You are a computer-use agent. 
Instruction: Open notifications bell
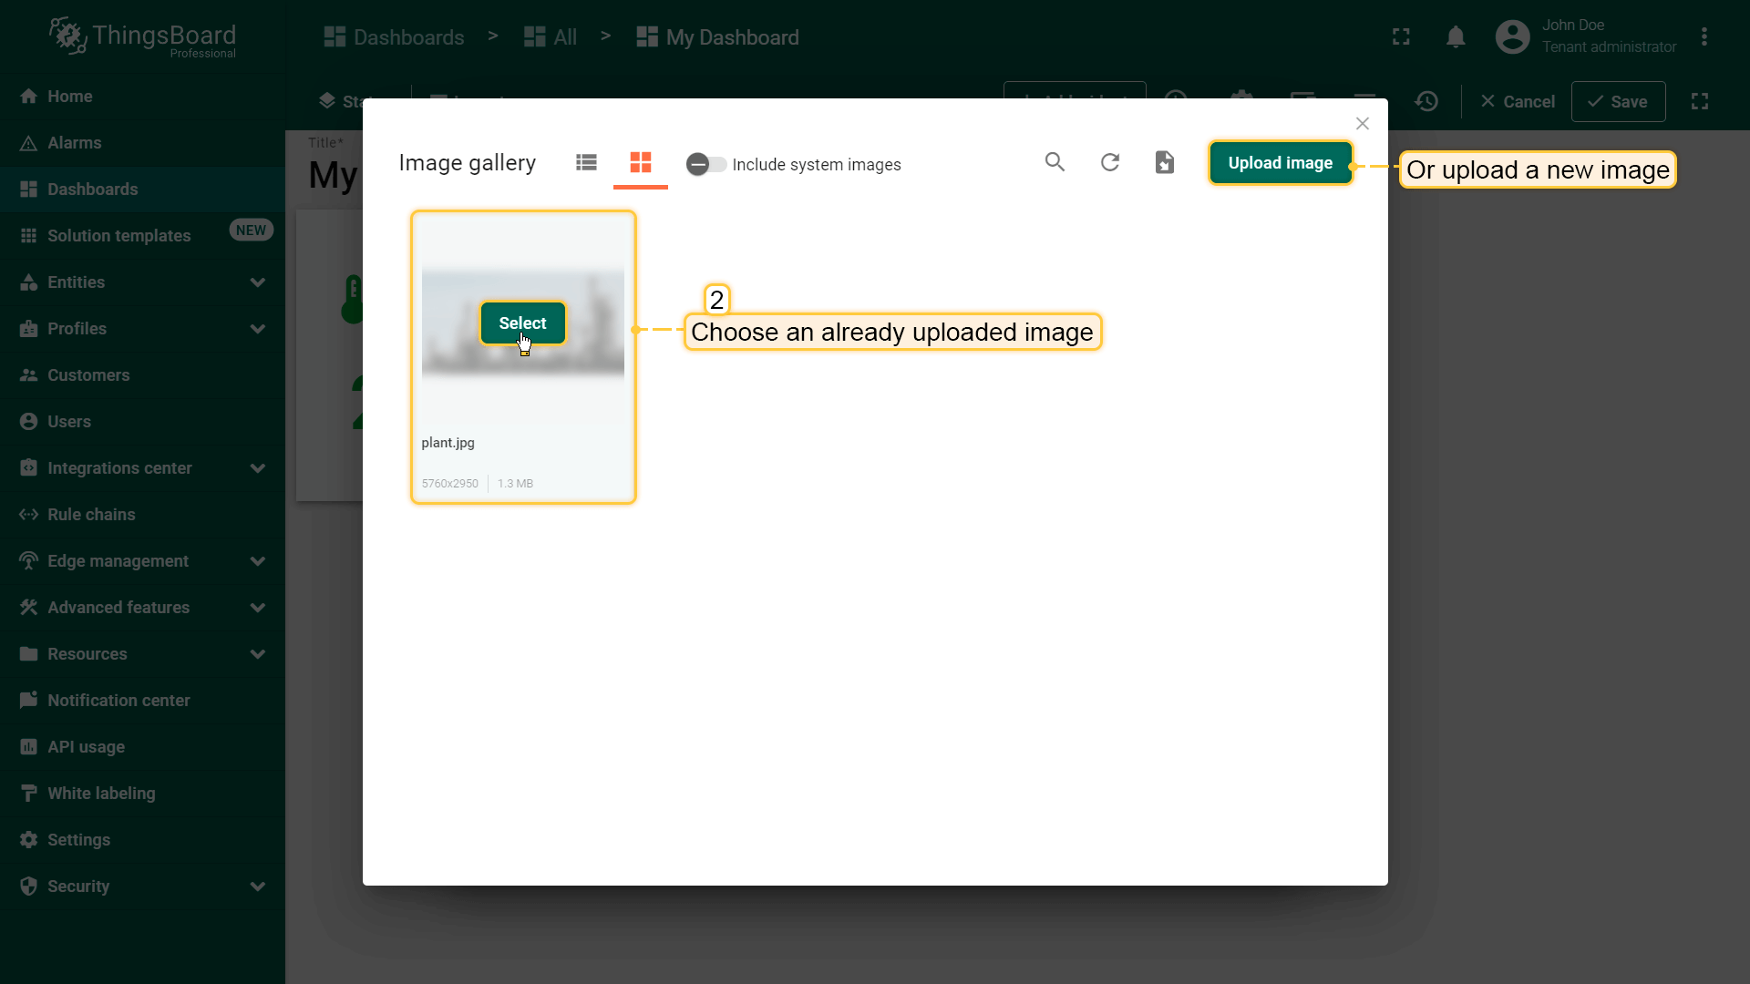[1456, 37]
